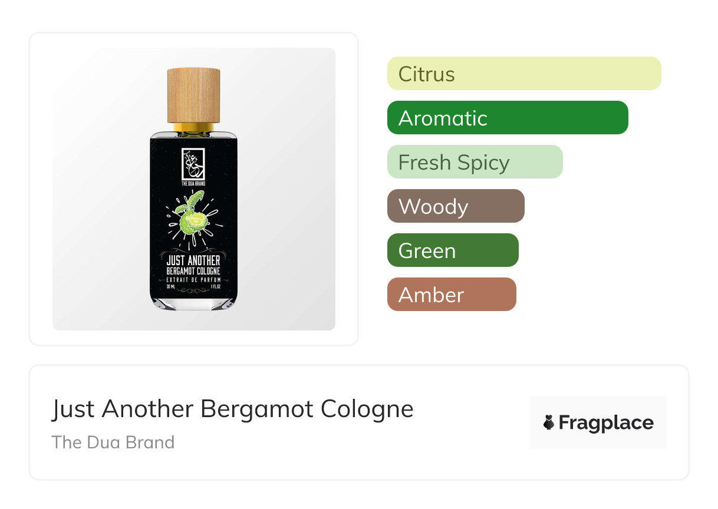Viewport: 718px width, 509px height.
Task: Click the wooden cap of the bottle
Action: (x=193, y=95)
